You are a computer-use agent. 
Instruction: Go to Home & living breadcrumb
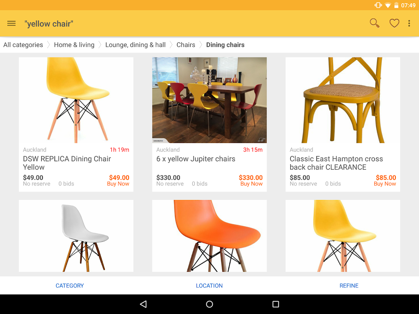click(74, 45)
